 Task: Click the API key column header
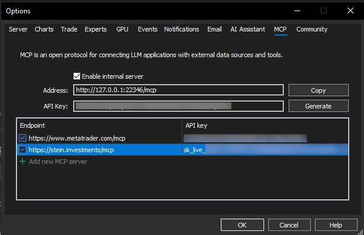tap(265, 125)
